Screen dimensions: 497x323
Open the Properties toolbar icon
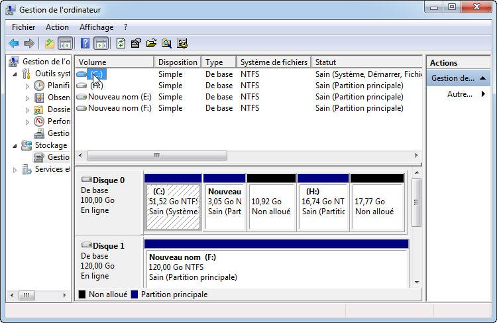pyautogui.click(x=136, y=43)
